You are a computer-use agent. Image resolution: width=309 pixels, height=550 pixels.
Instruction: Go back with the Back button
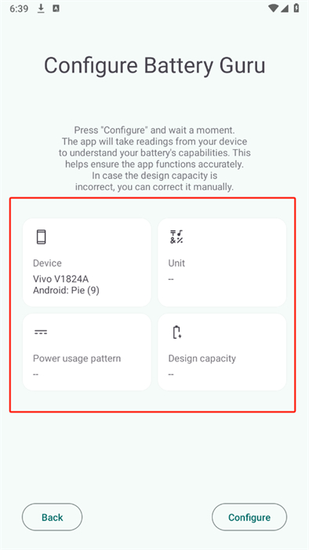(52, 517)
